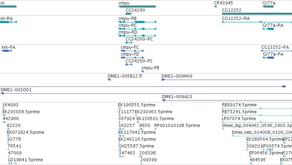Select the DME1-009H09 clone label
Image resolution: width=292 pixels, height=165 pixels.
177,76
